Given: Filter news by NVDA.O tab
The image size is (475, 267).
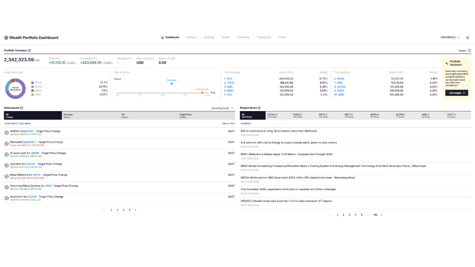Looking at the screenshot, I should 304,116.
